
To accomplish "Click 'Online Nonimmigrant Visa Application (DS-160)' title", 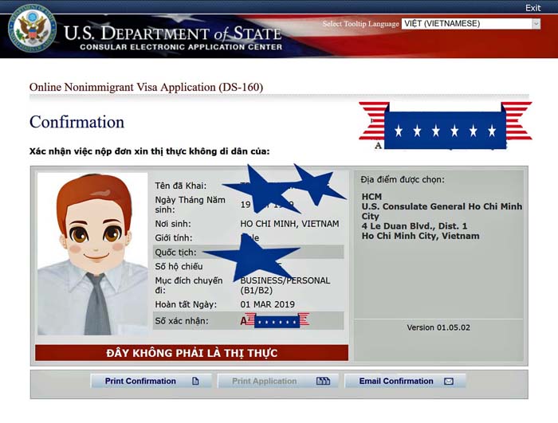I will pyautogui.click(x=146, y=87).
